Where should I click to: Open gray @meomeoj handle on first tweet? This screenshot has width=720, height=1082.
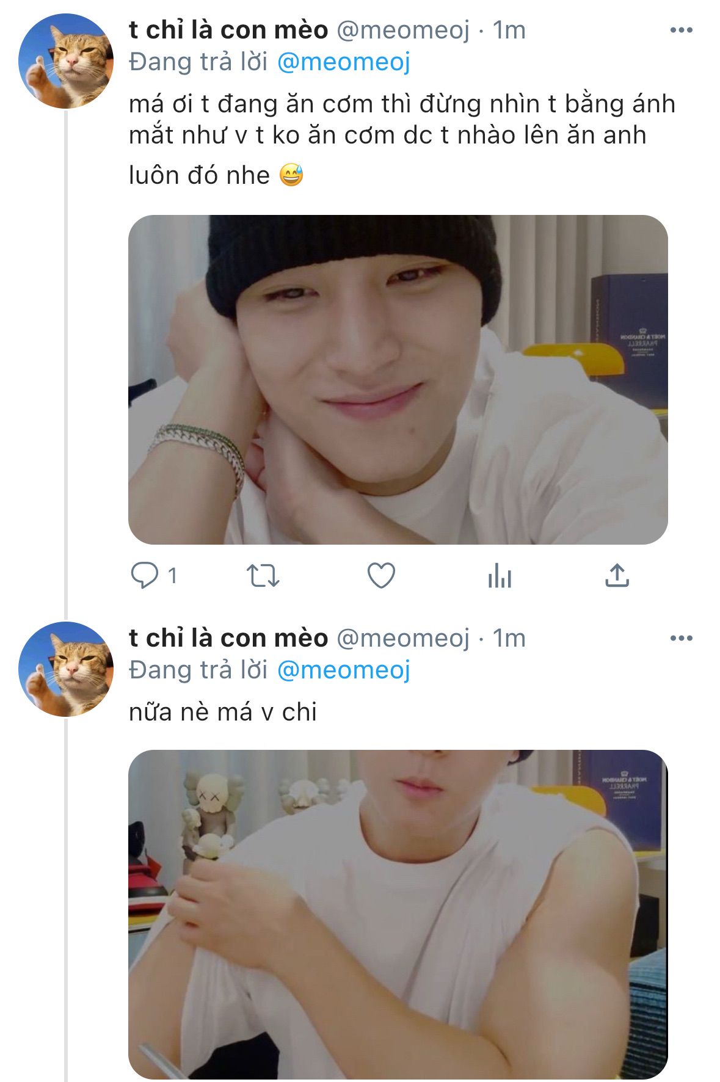[x=403, y=30]
